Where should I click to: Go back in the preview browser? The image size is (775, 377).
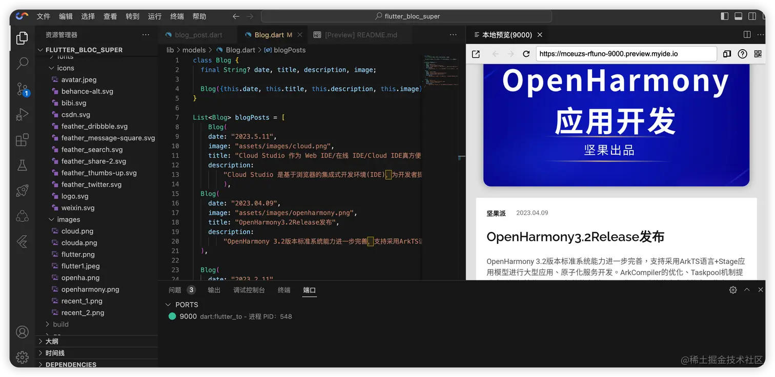point(495,54)
